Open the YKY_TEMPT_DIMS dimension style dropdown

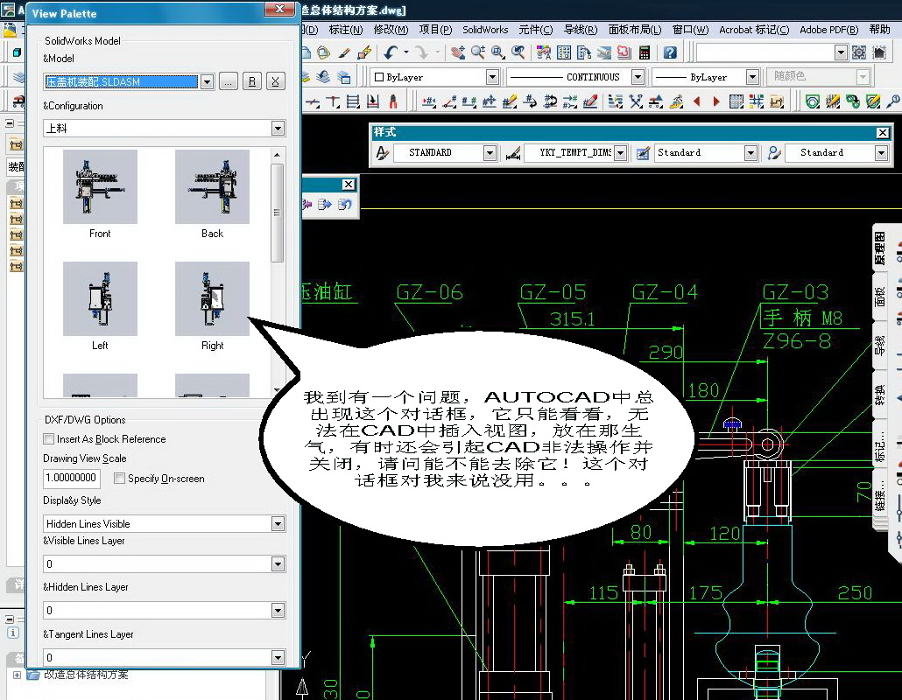pos(620,153)
